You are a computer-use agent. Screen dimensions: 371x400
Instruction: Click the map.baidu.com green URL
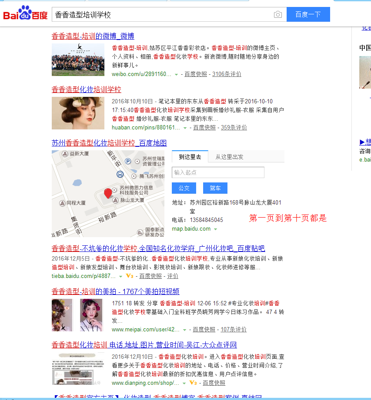point(191,229)
